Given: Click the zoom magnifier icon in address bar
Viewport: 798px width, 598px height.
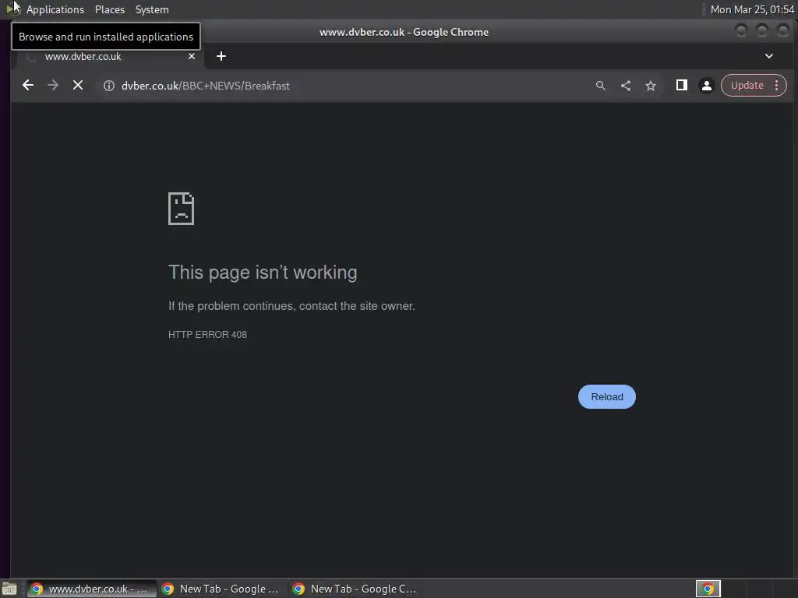Looking at the screenshot, I should click(601, 86).
